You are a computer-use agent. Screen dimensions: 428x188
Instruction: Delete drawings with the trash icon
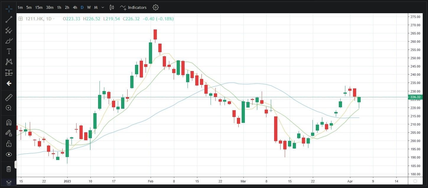[9, 169]
